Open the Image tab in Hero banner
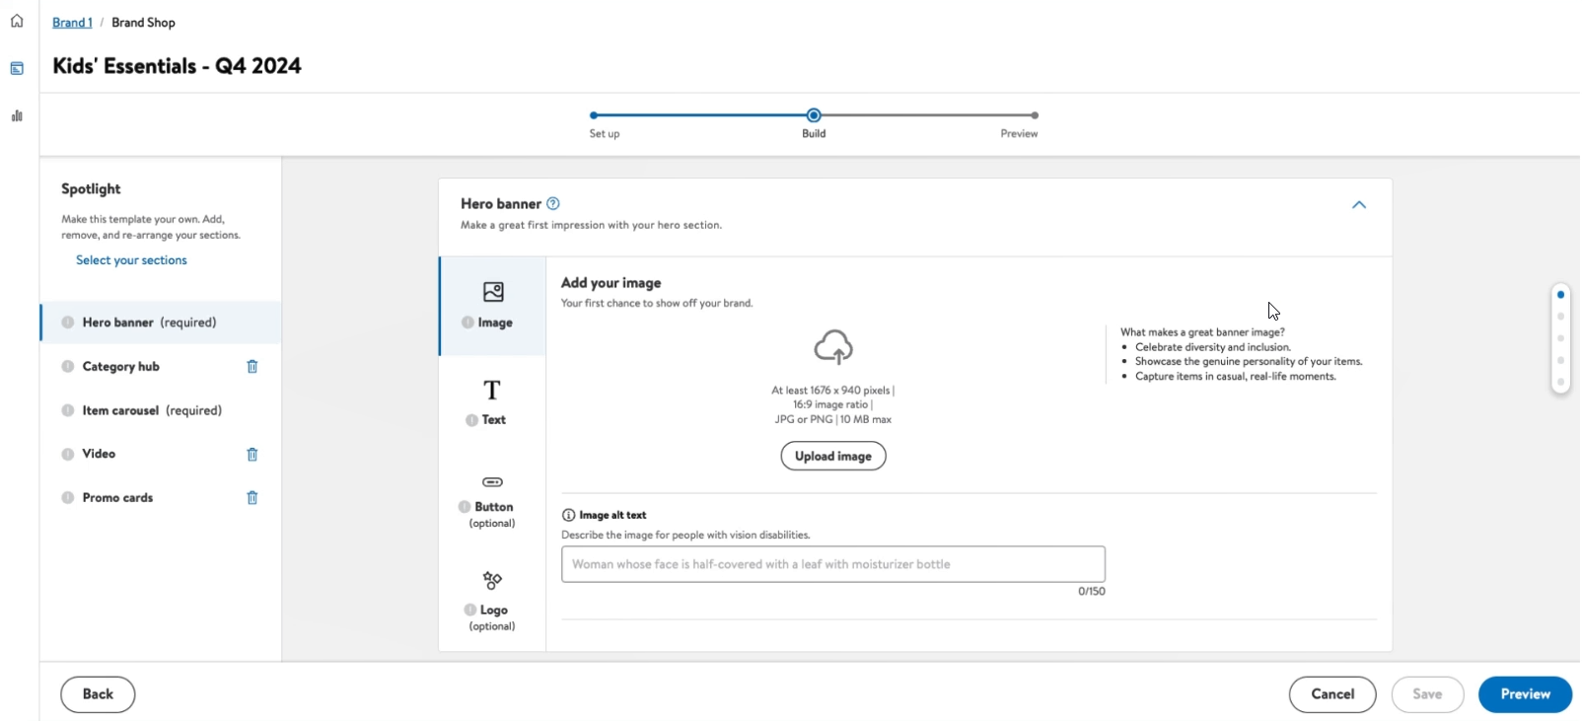This screenshot has height=721, width=1582. point(493,306)
